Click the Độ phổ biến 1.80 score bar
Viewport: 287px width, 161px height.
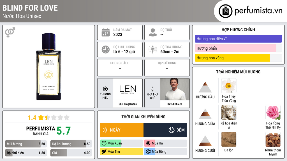[x=26, y=153]
